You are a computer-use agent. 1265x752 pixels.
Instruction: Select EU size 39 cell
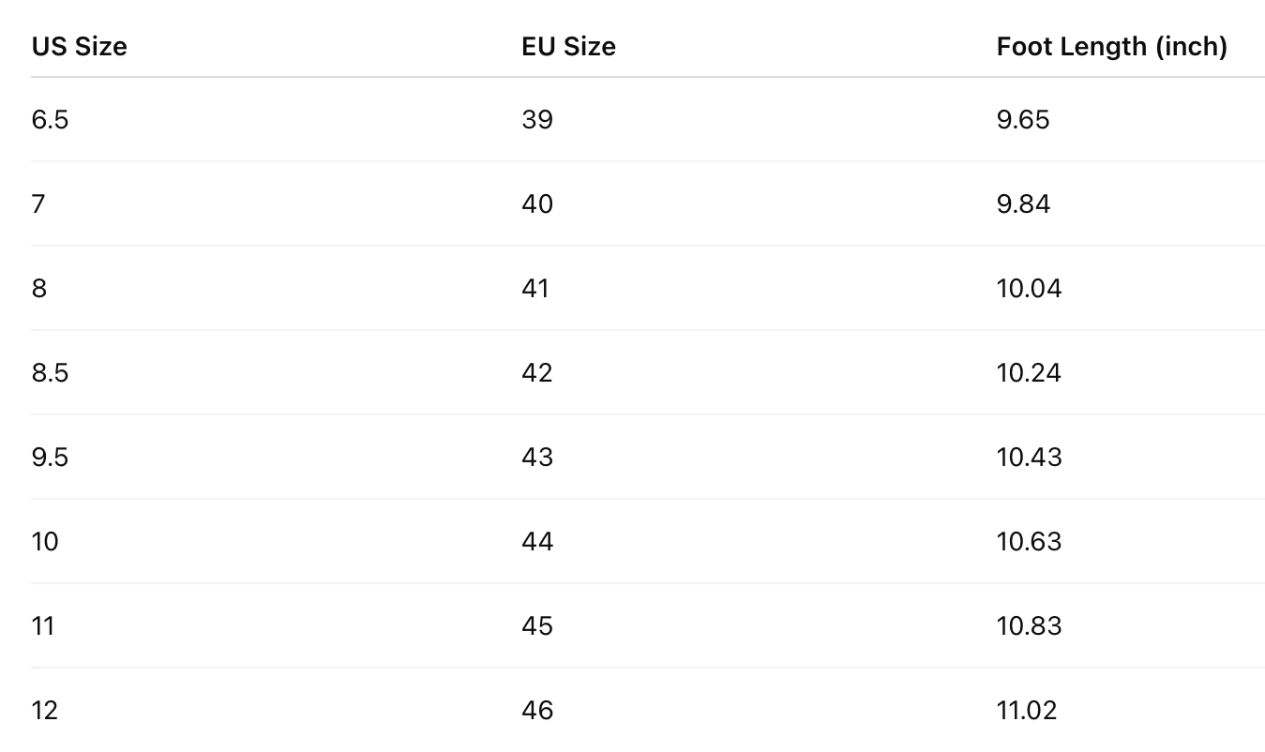pyautogui.click(x=537, y=120)
